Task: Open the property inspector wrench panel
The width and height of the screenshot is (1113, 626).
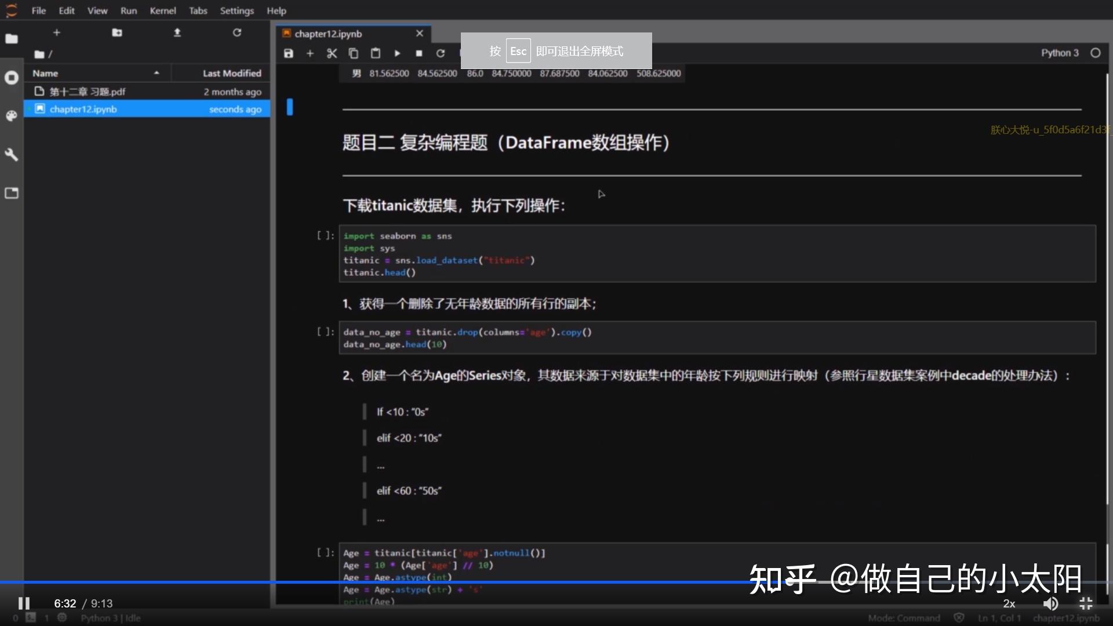Action: point(12,155)
